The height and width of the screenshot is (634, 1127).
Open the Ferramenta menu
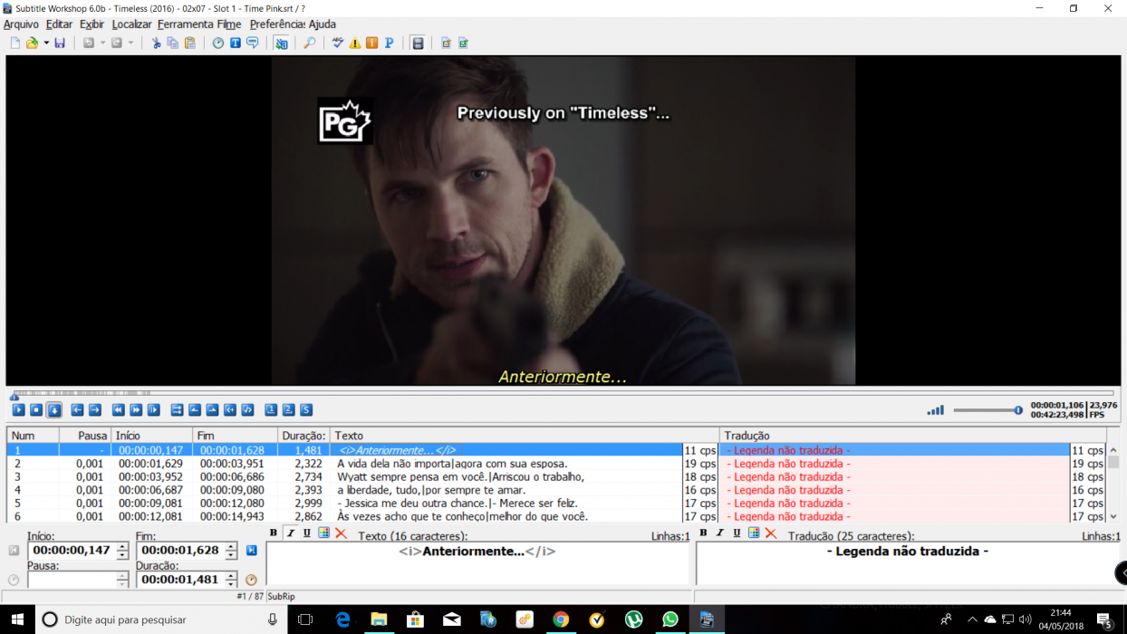point(185,24)
